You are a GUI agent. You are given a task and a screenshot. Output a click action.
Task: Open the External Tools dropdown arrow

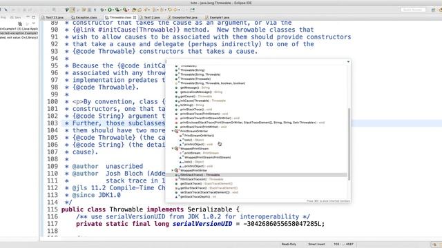[128, 10]
